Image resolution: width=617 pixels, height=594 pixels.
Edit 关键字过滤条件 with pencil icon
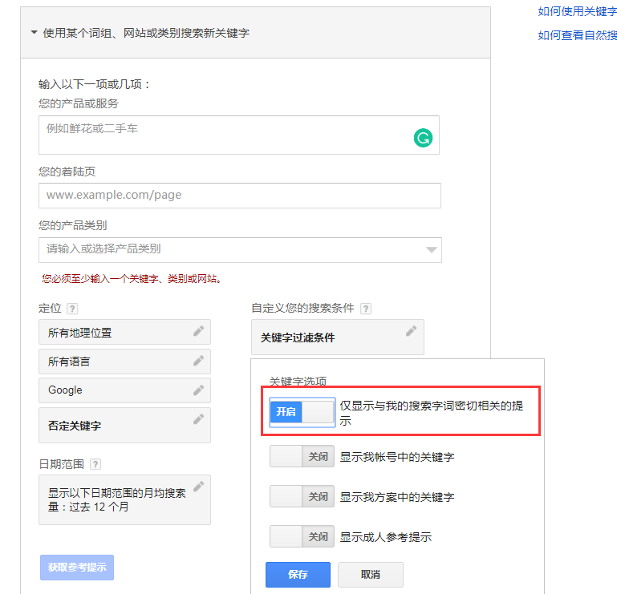(x=412, y=331)
